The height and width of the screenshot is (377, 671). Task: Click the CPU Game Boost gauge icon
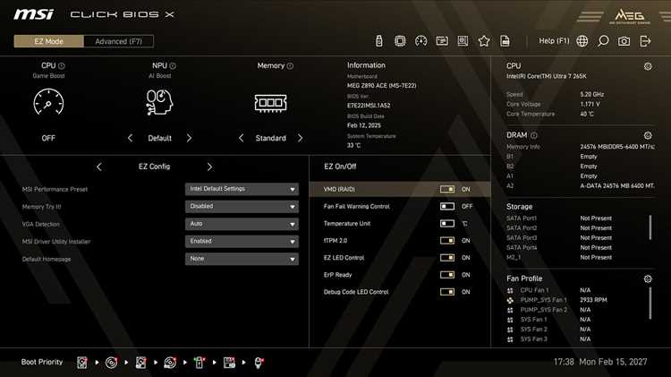48,102
